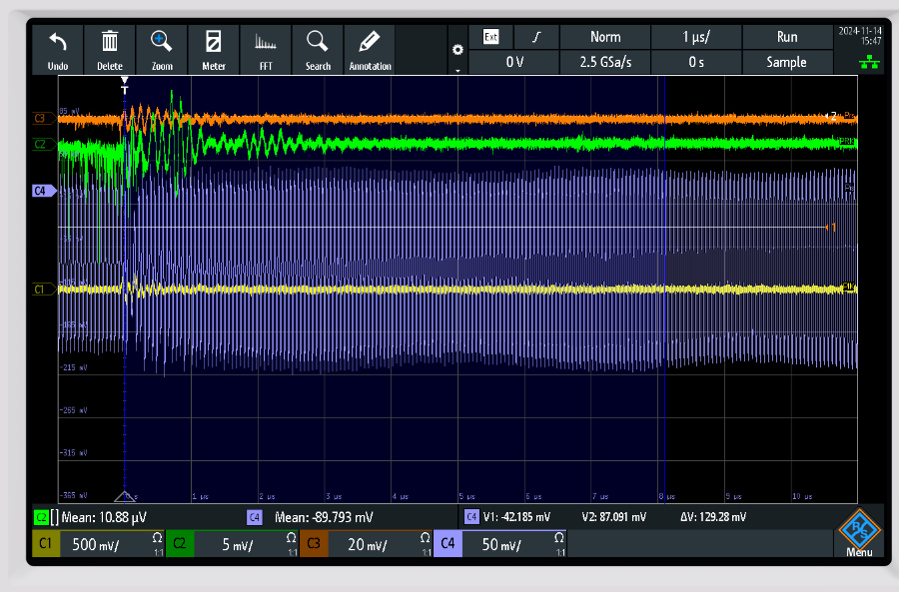Select the Search tool
Screen dimensions: 899x592
(x=318, y=49)
